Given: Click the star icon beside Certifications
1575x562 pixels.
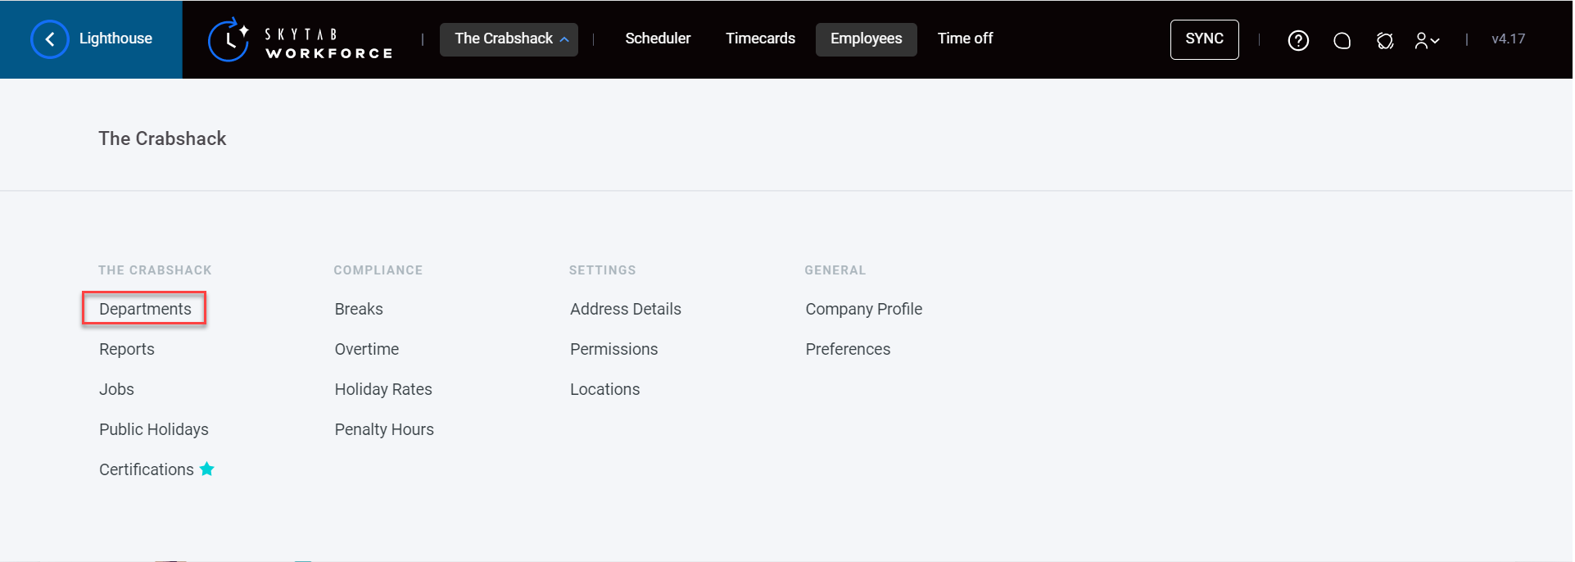Looking at the screenshot, I should (x=207, y=469).
